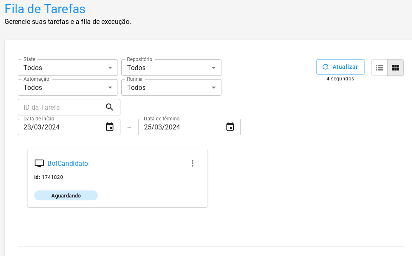Image resolution: width=412 pixels, height=256 pixels.
Task: Open the Data de início calendar picker
Action: tap(110, 127)
